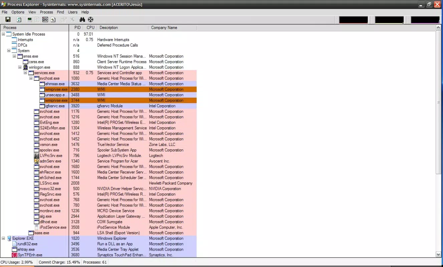Viewport: 443px width, 267px height.
Task: Collapse the System tree node
Action: point(9,51)
